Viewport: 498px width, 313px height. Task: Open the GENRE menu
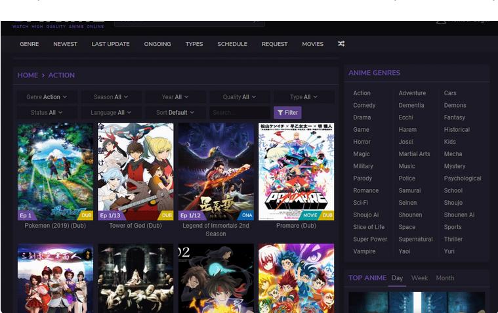30,44
